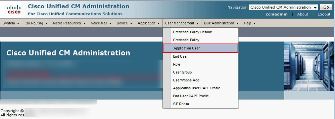Viewport: 335px width, 119px height.
Task: Click the data center hallway image
Action: pyautogui.click(x=309, y=66)
